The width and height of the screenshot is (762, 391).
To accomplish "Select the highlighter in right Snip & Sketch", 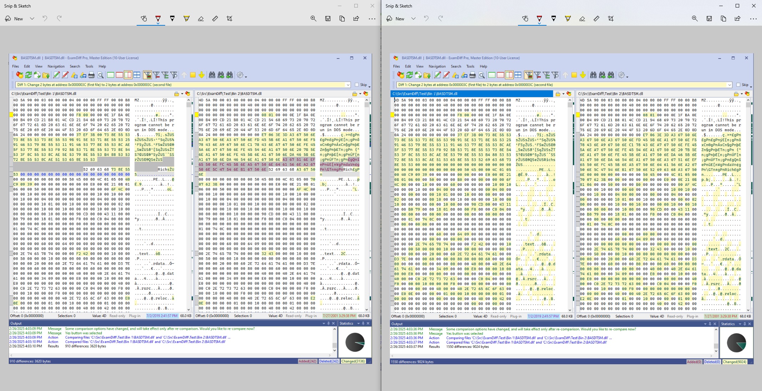I will pyautogui.click(x=568, y=19).
